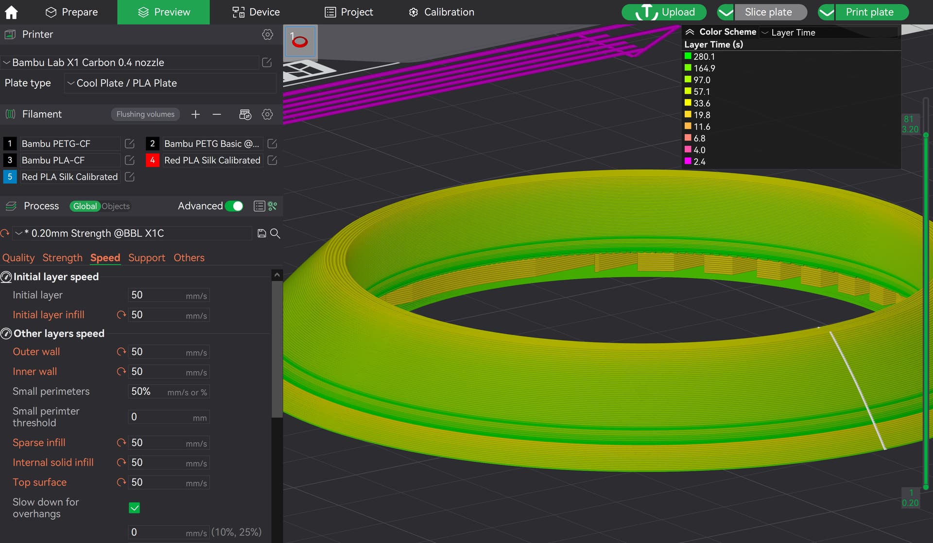Add a new filament with plus icon

(195, 114)
